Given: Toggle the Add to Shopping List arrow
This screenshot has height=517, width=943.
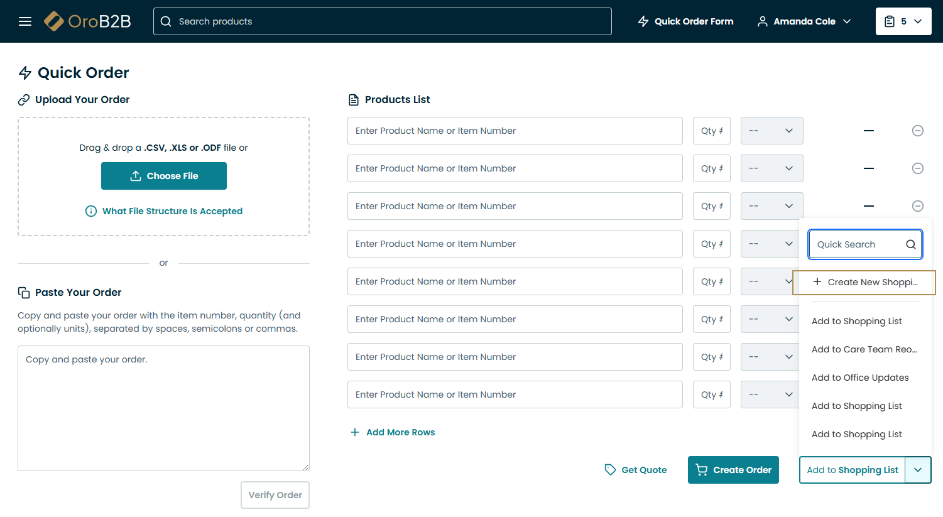Looking at the screenshot, I should (x=918, y=470).
